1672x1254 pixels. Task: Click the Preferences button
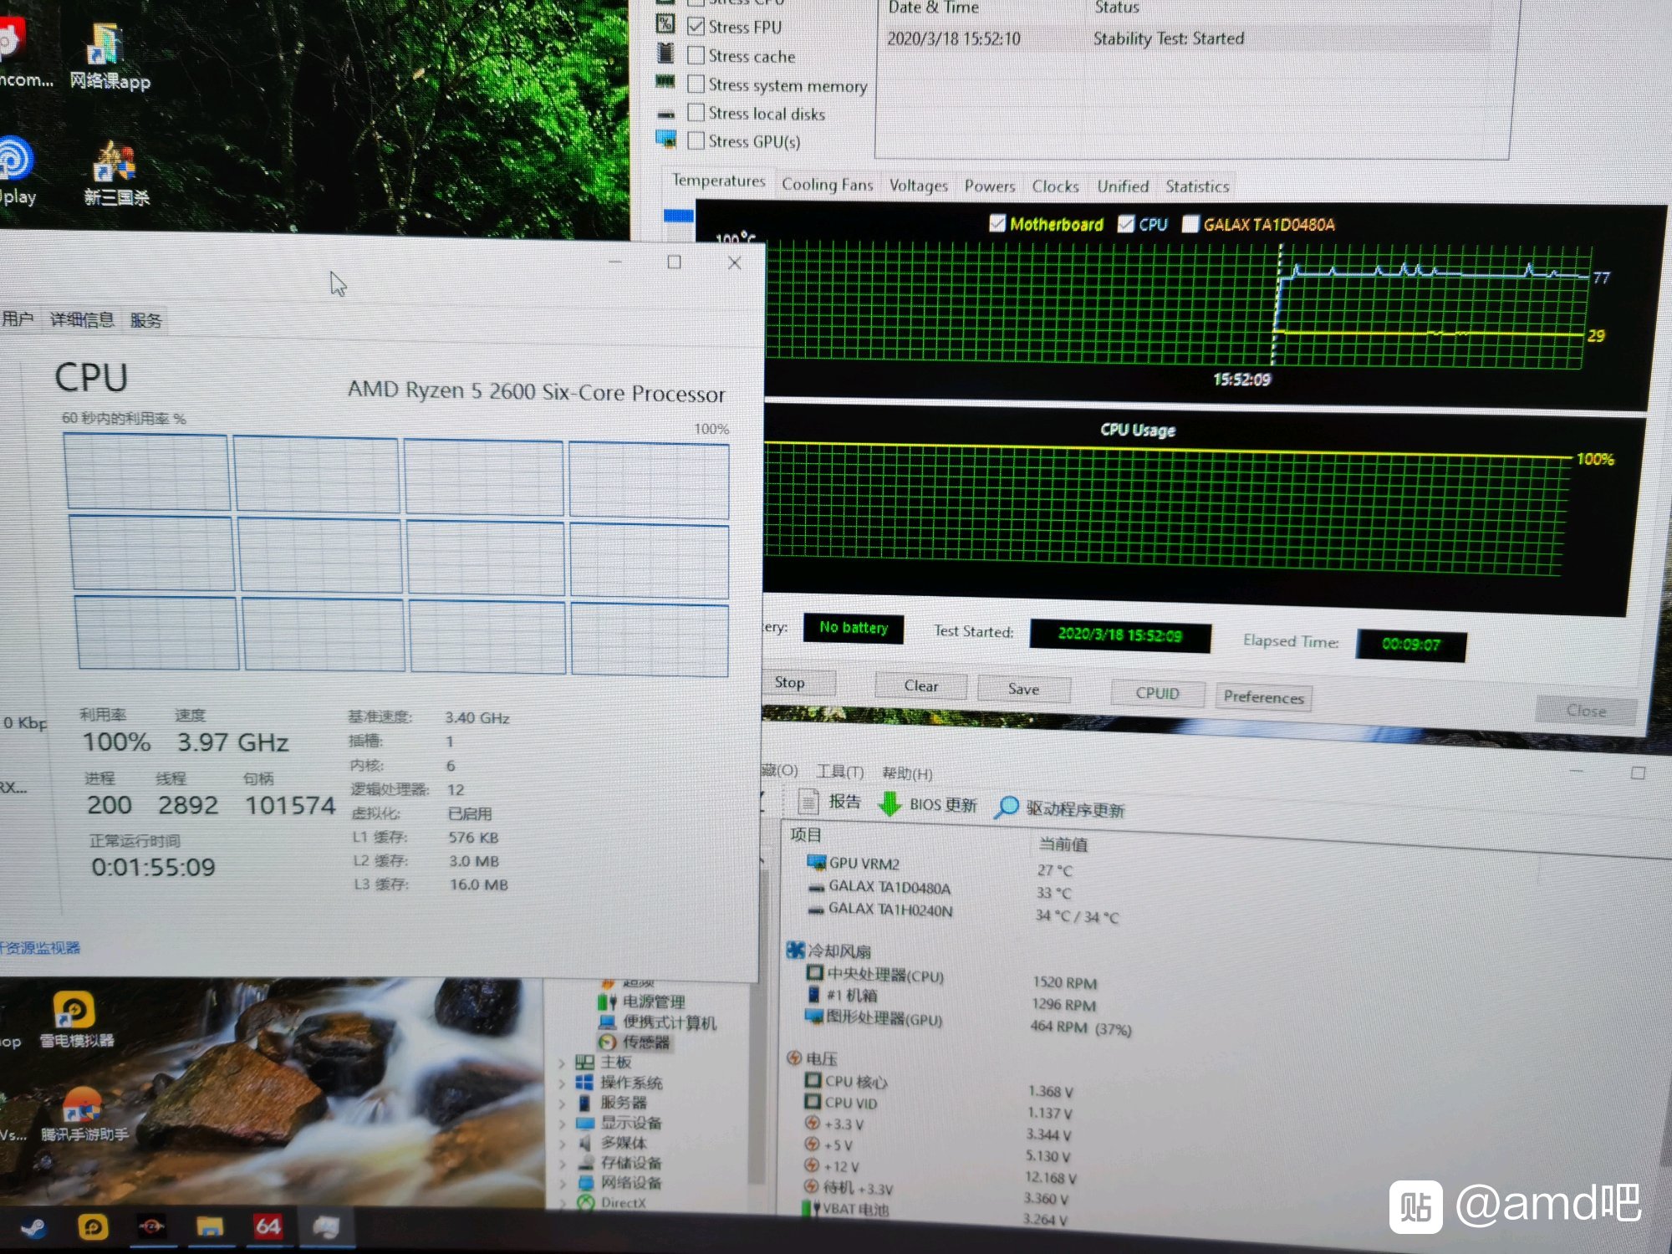pyautogui.click(x=1263, y=696)
